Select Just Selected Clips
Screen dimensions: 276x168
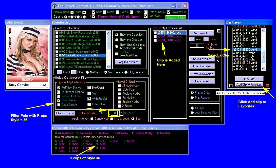coord(192,113)
